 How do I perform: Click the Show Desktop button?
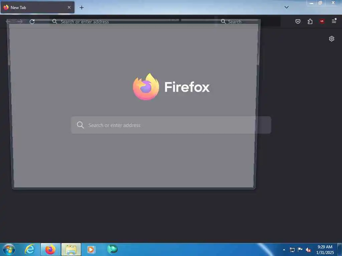340,249
